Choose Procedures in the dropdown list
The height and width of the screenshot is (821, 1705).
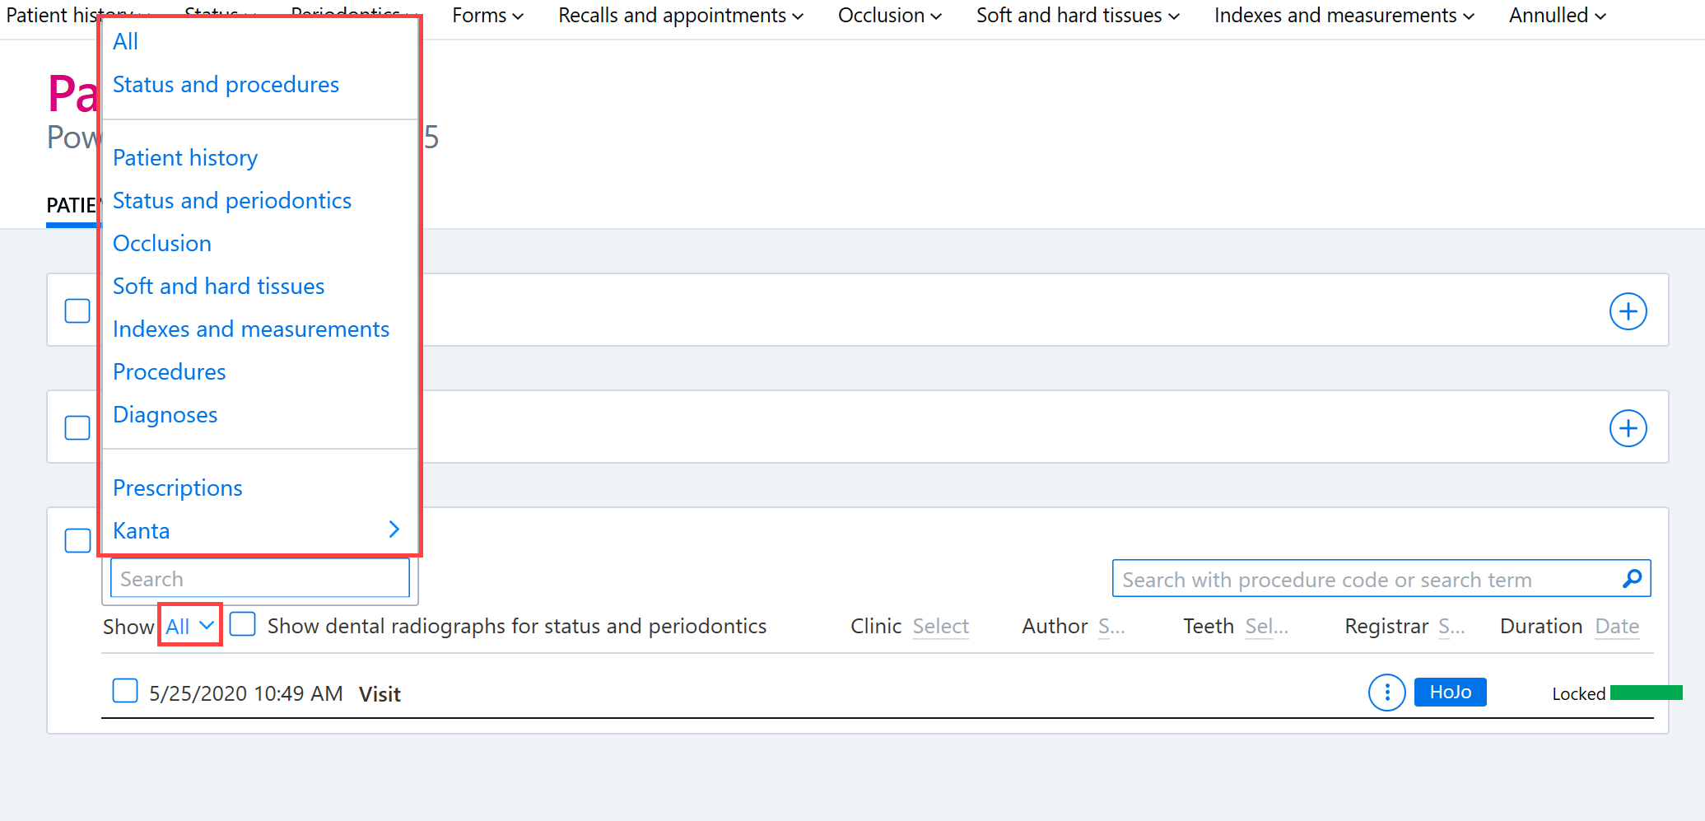[170, 371]
